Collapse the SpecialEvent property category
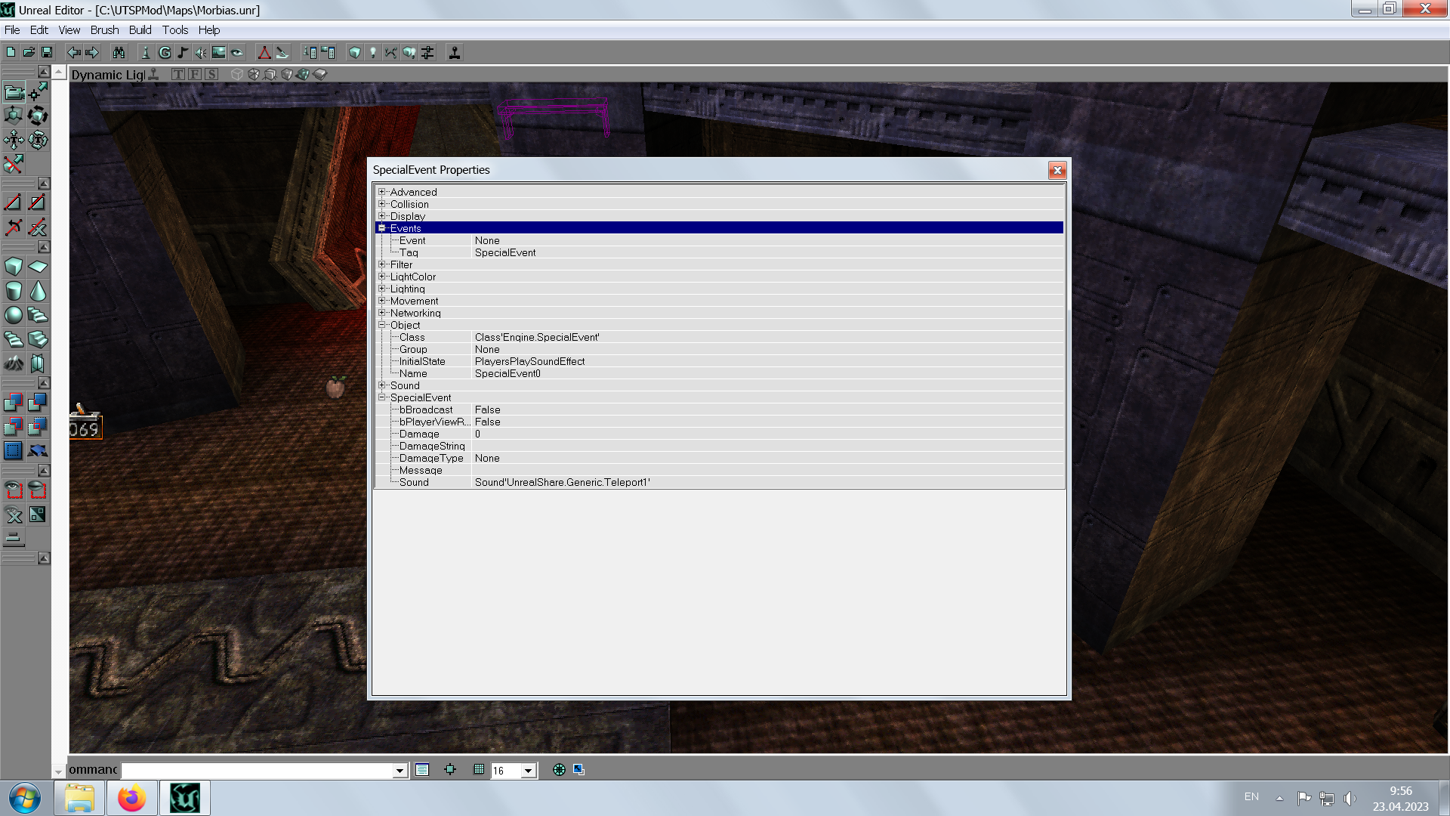The image size is (1450, 816). point(382,397)
